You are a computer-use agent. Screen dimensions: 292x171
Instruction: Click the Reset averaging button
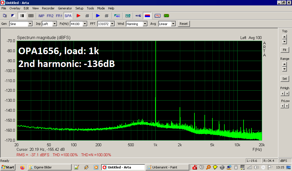point(184,24)
